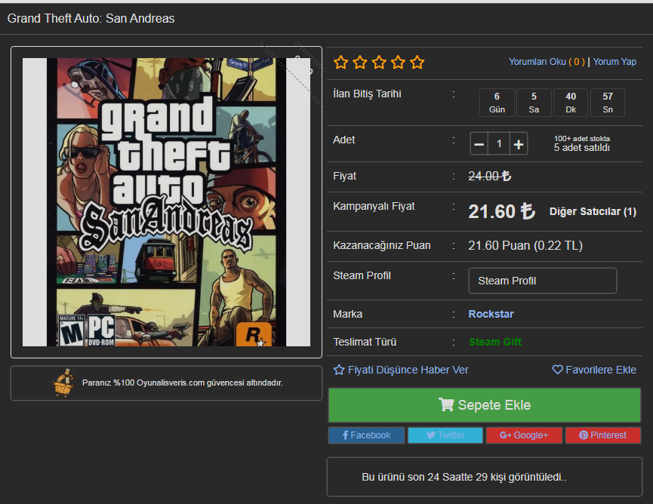Screen dimensions: 653x504
Task: Increase quantity with the plus button
Action: [x=519, y=144]
